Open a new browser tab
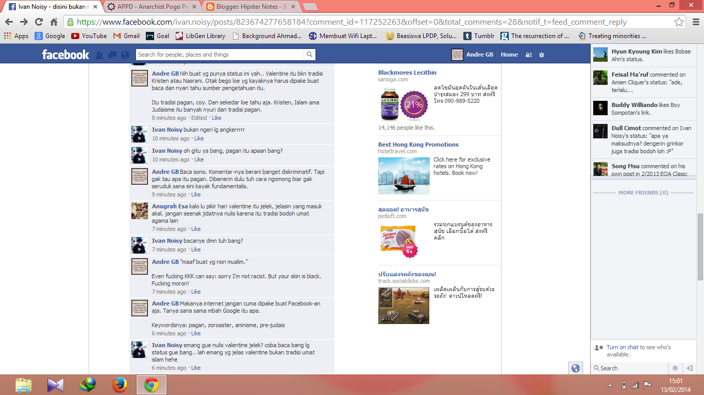Screen dimensions: 704x395 tap(310, 7)
